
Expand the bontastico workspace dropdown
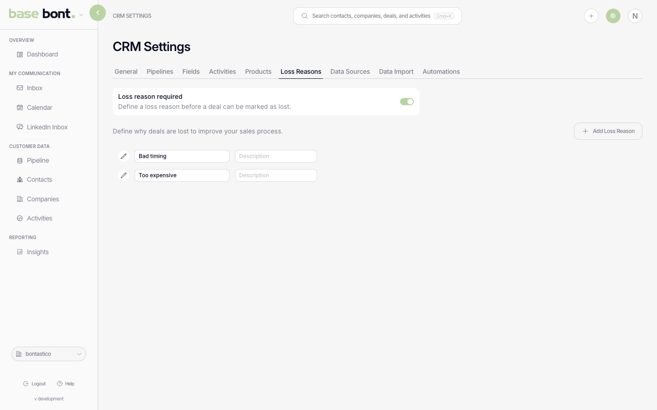point(49,354)
